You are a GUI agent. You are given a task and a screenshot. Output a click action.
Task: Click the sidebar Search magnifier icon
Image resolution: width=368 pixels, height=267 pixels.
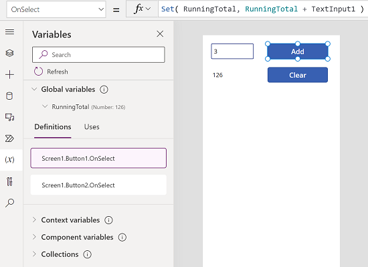(9, 203)
